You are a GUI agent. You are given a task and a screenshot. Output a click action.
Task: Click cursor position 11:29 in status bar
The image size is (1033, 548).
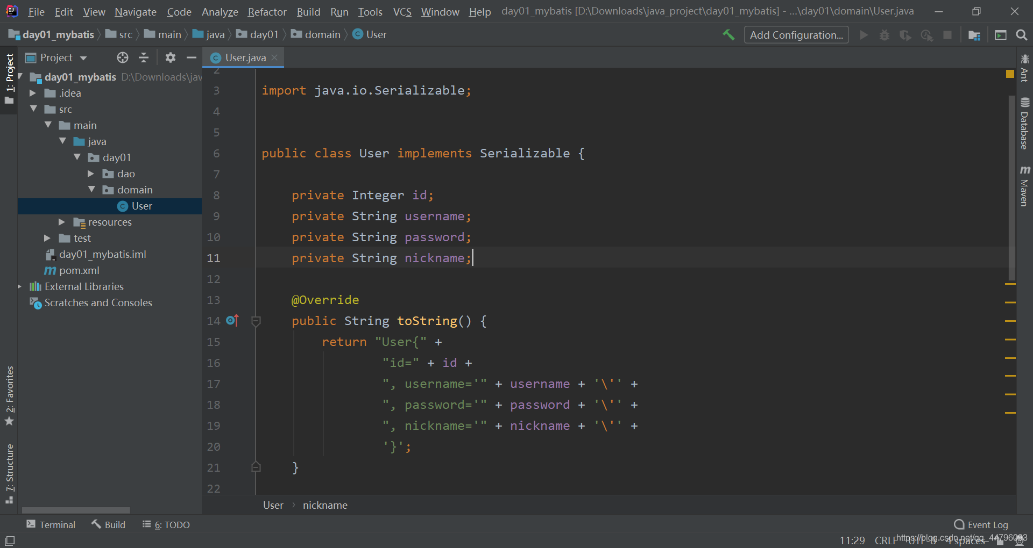[852, 540]
